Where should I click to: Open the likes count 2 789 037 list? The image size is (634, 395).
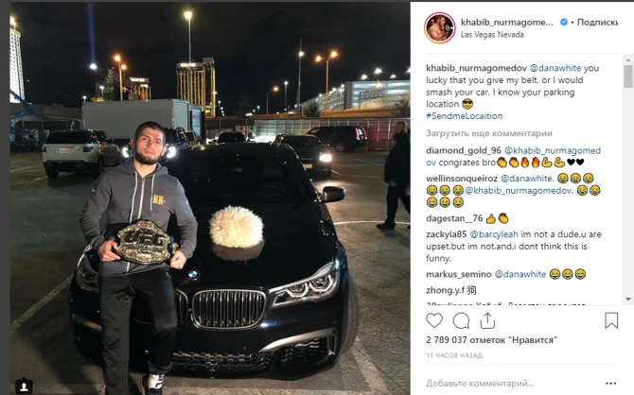coord(491,340)
